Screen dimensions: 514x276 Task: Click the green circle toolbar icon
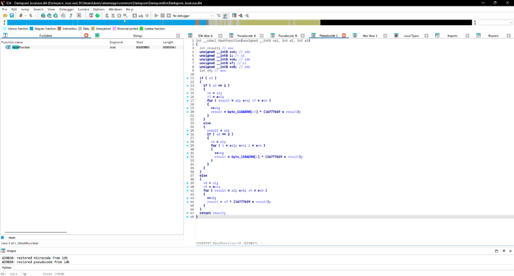(98, 16)
